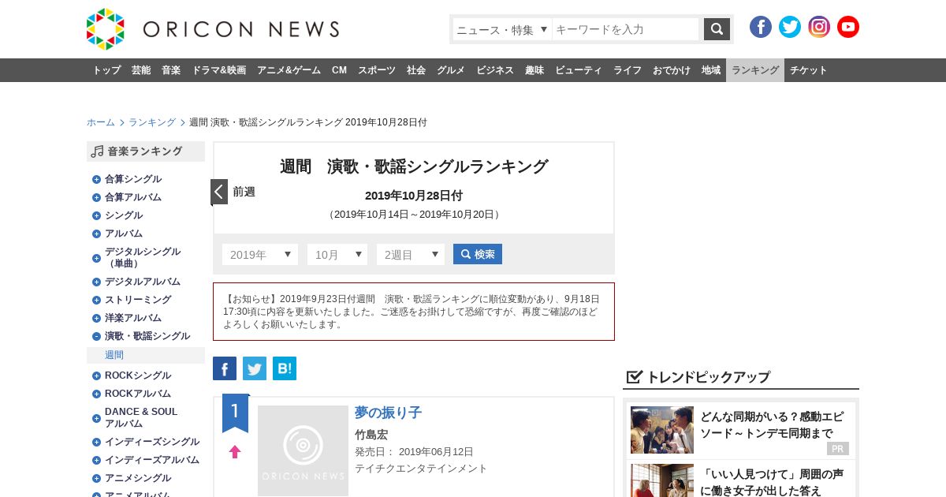This screenshot has width=946, height=497.
Task: Click the plus icon beside インディーズアルバム
Action: coord(96,460)
